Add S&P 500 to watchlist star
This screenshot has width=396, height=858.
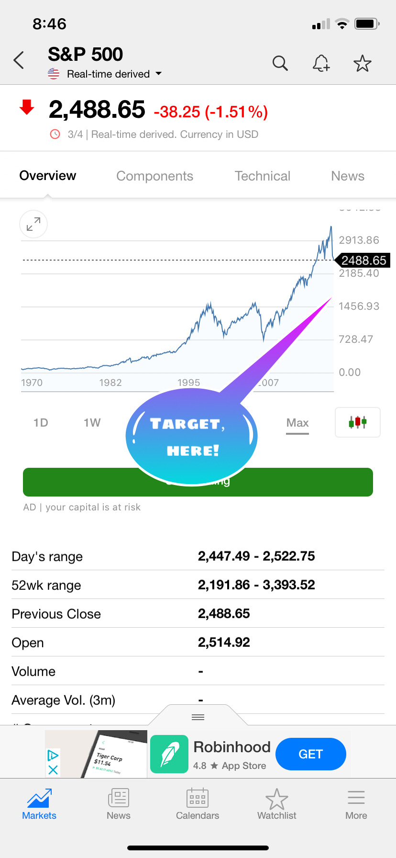[363, 63]
